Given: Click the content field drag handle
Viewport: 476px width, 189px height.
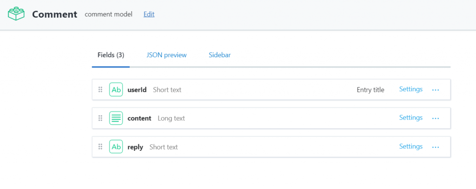Looking at the screenshot, I should (x=100, y=118).
